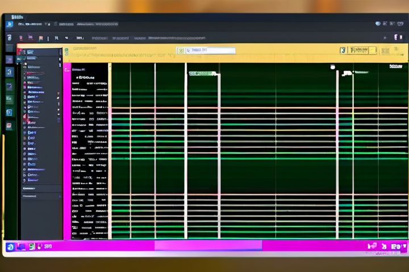Click the padlock icon at toolbar's left end
409x272 pixels.
click(x=9, y=38)
